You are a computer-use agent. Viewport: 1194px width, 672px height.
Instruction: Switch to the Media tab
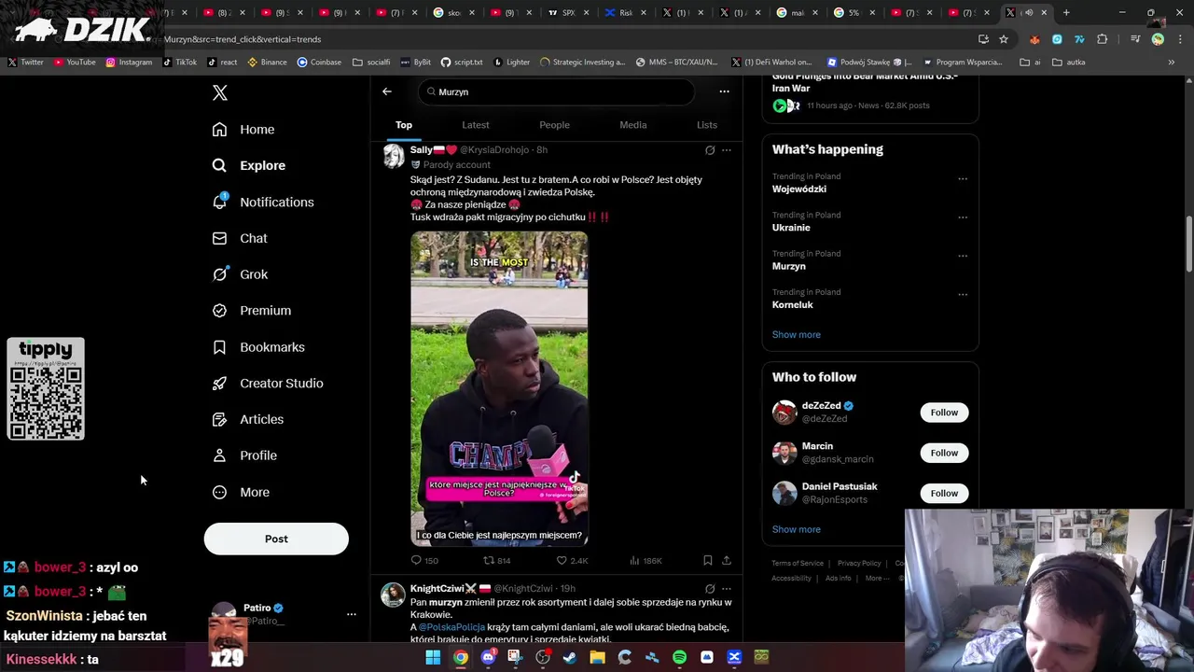point(633,125)
